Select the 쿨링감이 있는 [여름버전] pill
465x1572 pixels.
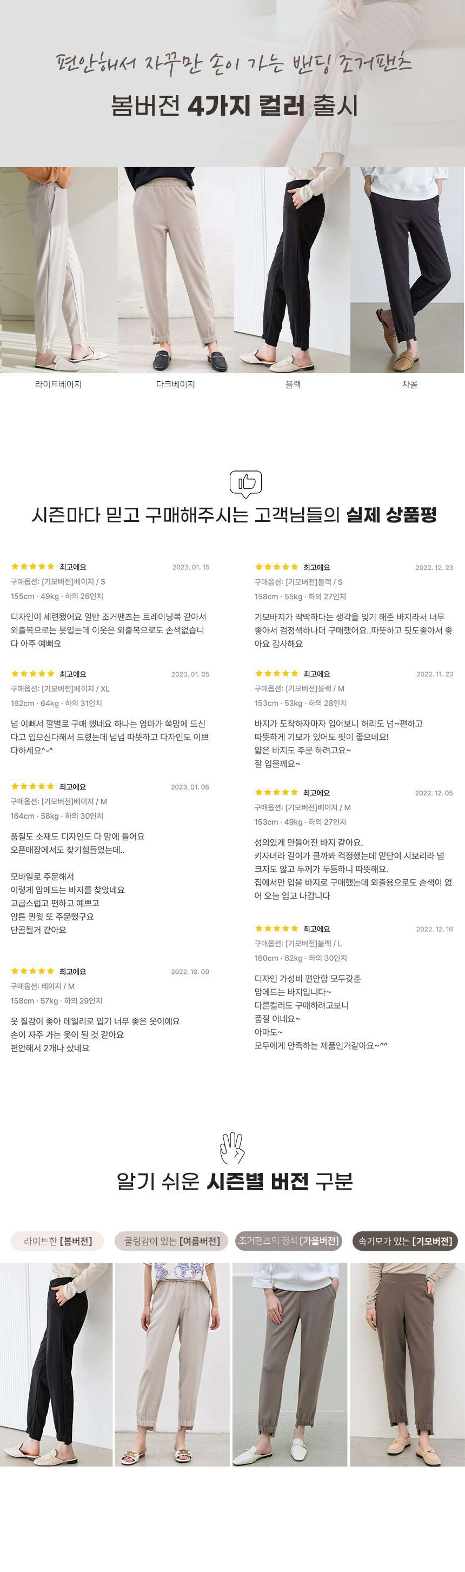tap(171, 1241)
